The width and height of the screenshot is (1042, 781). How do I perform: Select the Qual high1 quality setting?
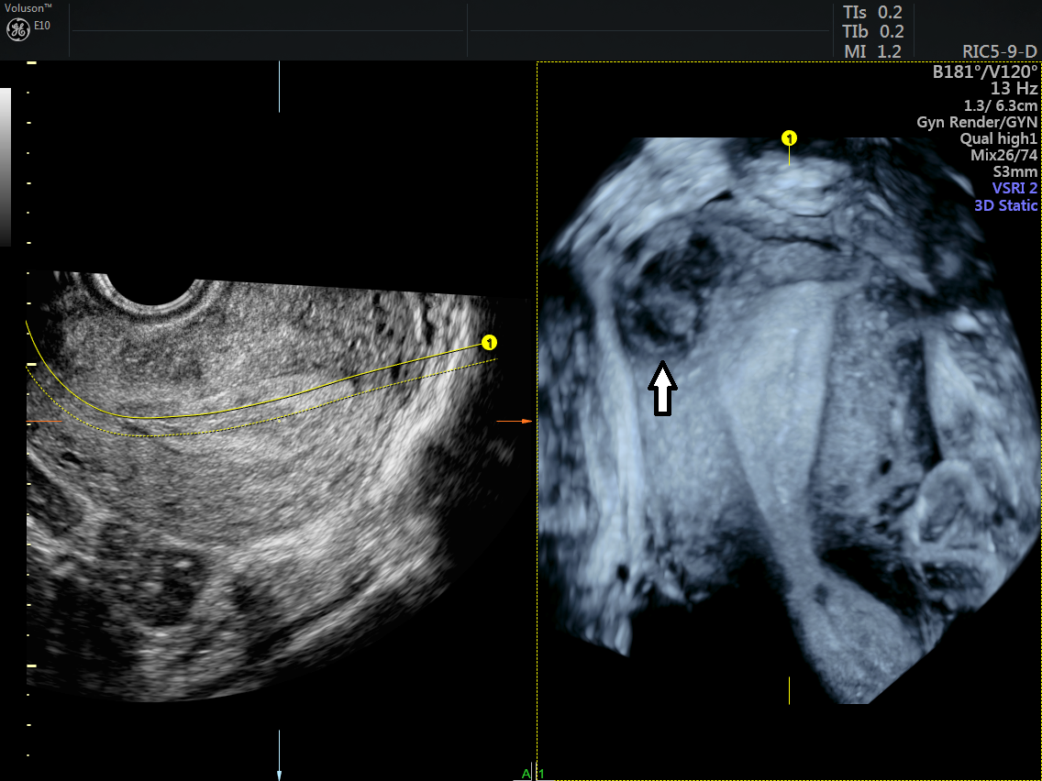point(1000,138)
